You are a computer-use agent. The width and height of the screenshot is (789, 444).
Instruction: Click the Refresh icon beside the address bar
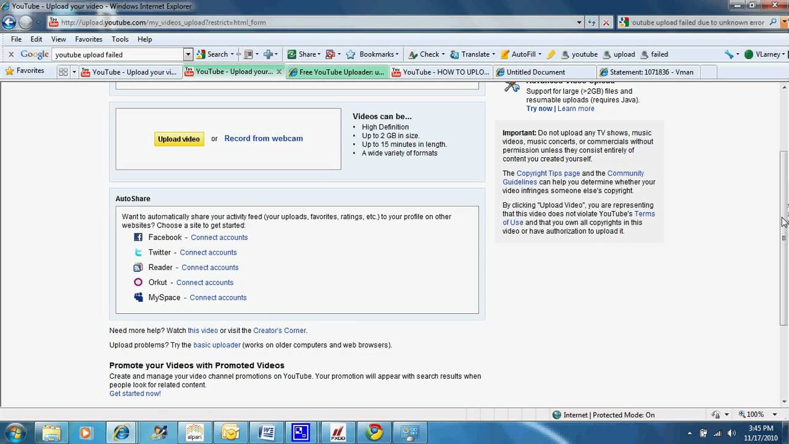pos(591,22)
